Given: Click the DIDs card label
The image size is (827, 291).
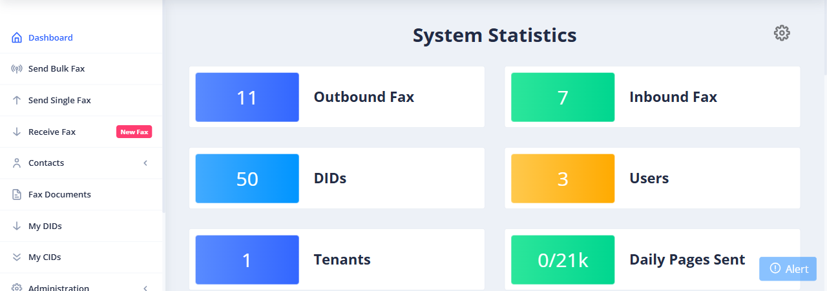Looking at the screenshot, I should [x=330, y=178].
